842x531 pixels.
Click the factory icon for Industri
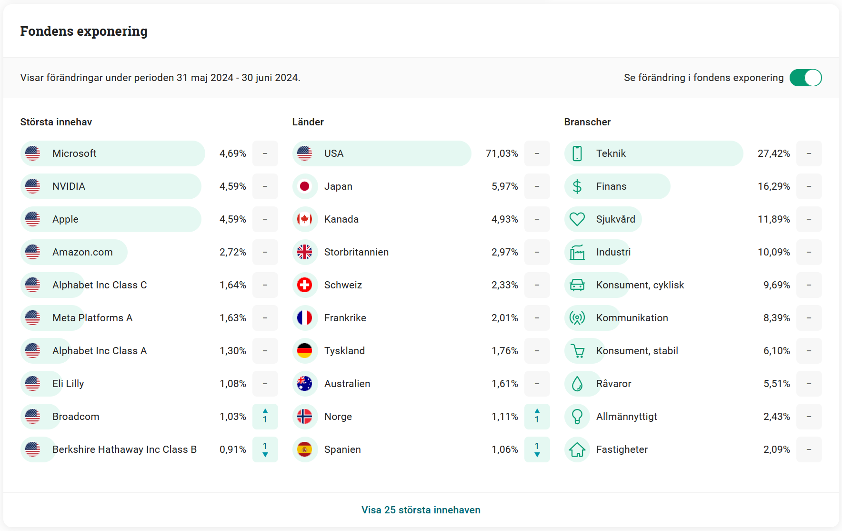[577, 252]
